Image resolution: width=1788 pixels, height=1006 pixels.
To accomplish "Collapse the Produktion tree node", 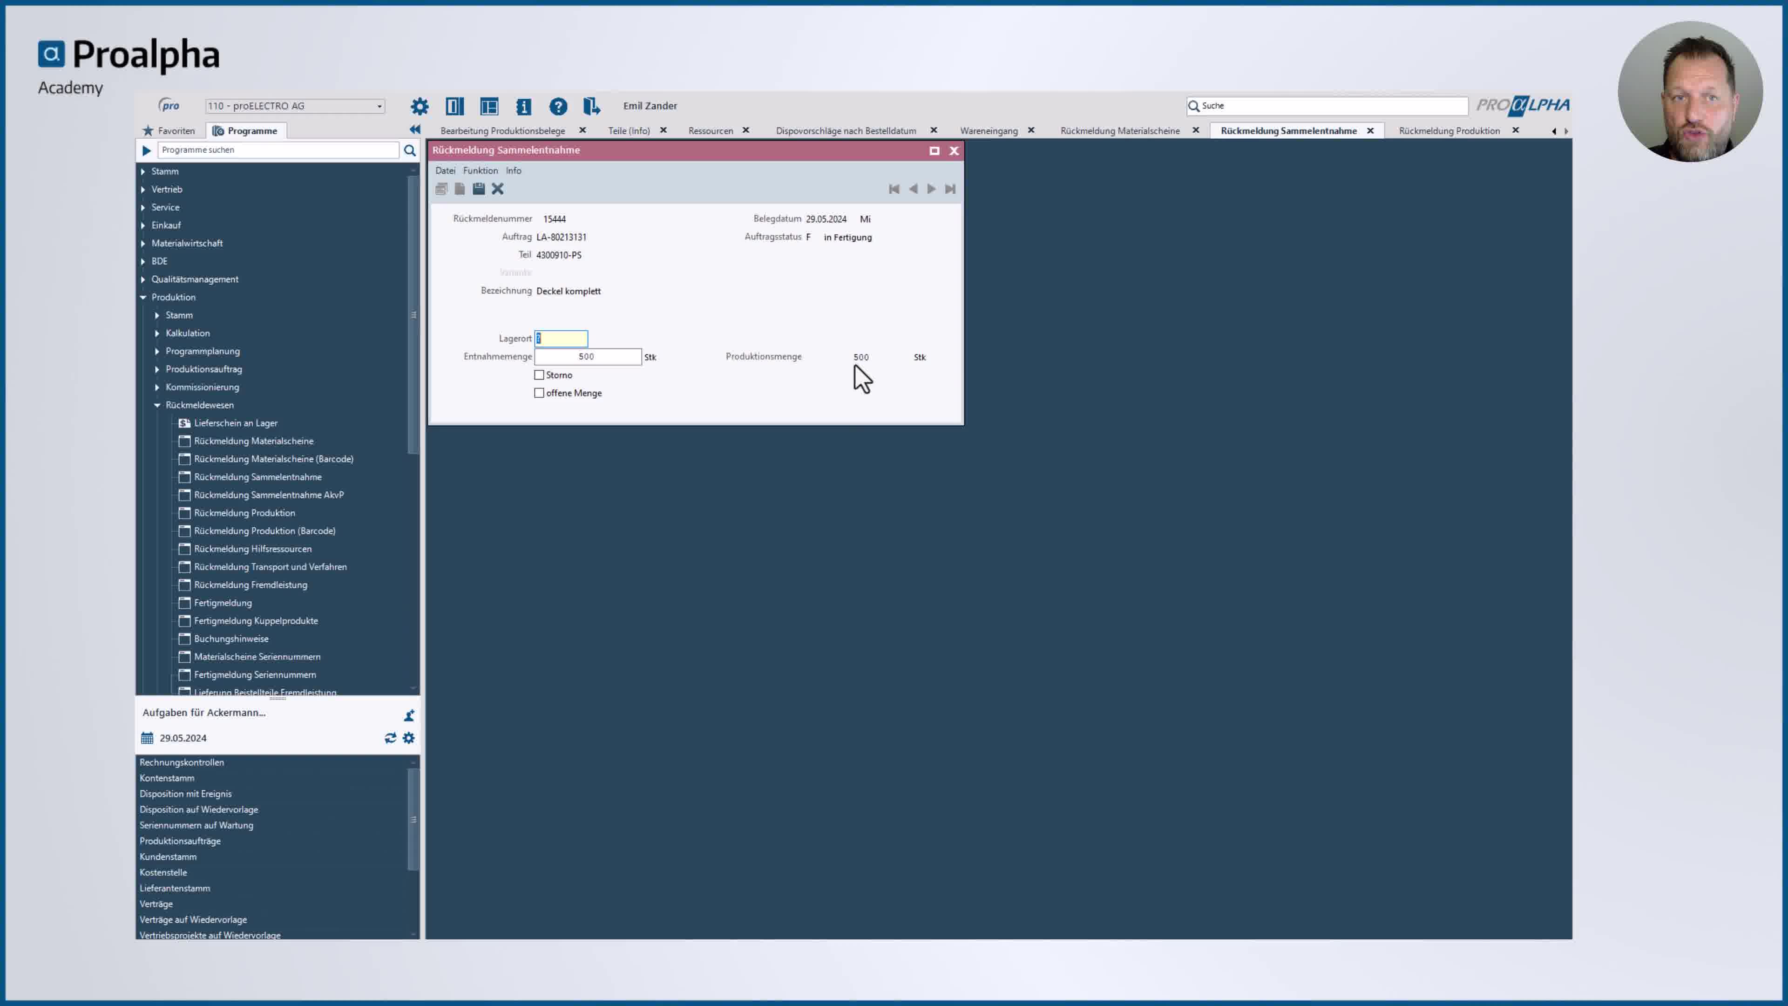I will pos(143,297).
